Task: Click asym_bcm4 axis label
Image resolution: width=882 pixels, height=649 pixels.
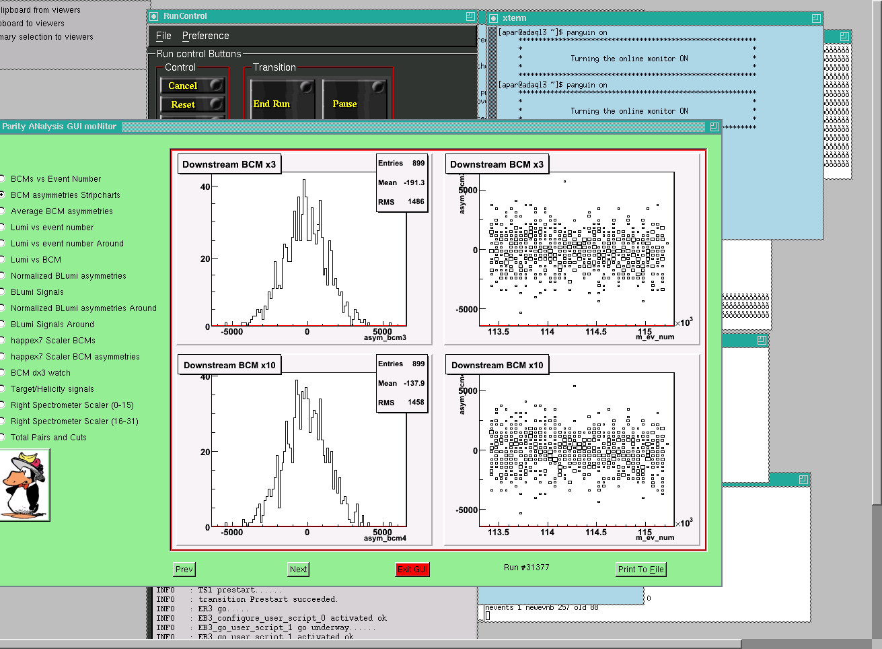Action: [x=385, y=538]
